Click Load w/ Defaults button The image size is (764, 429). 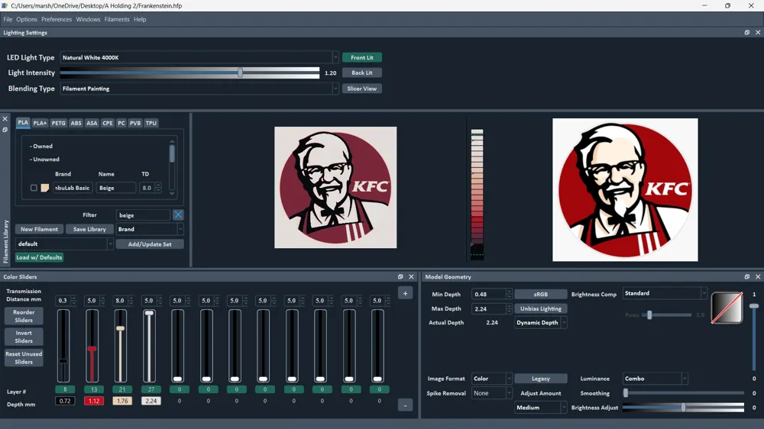tap(39, 257)
